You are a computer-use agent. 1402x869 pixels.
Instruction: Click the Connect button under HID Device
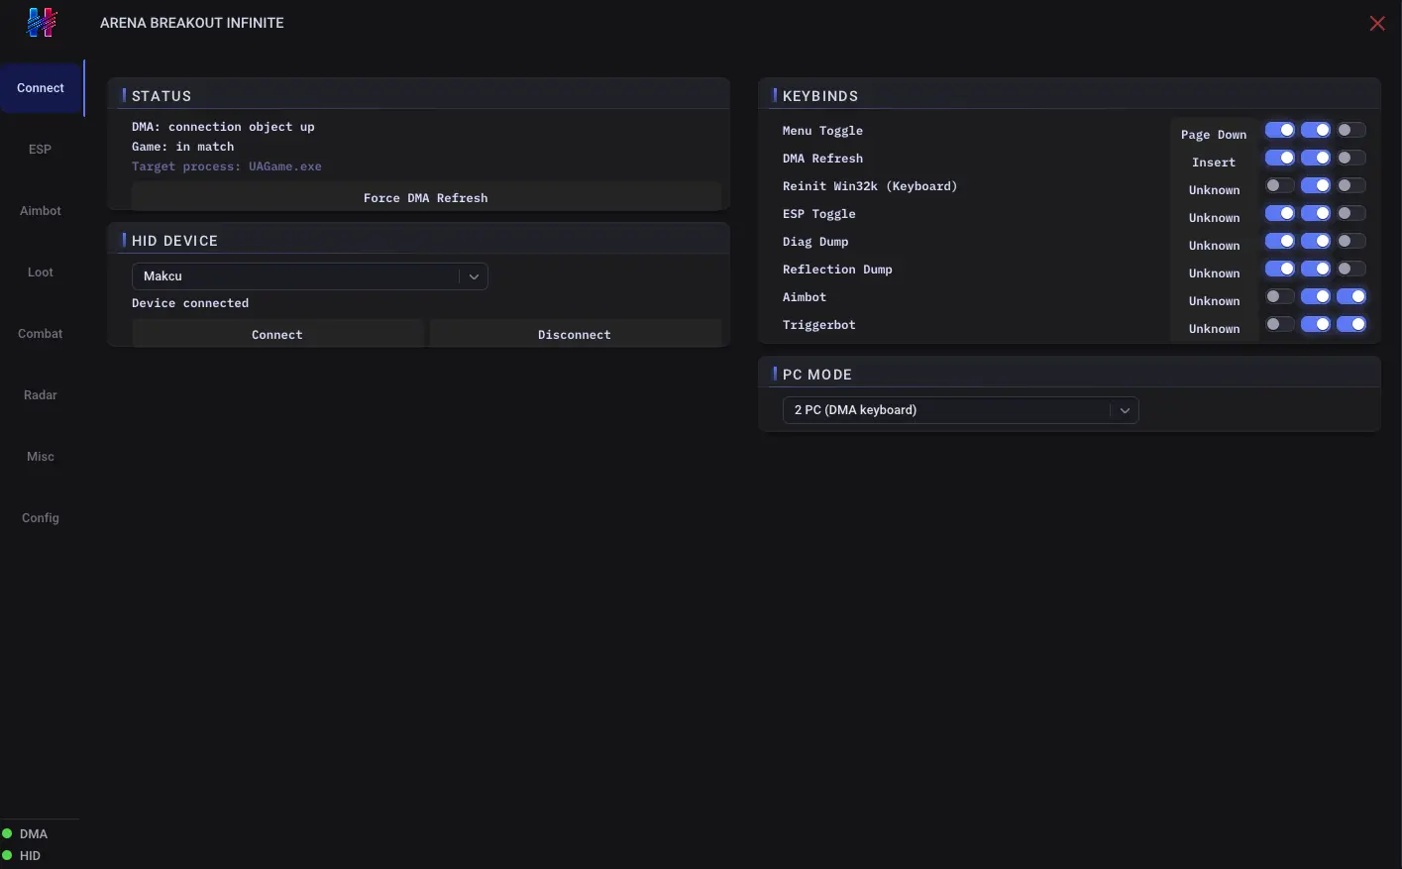pos(277,334)
